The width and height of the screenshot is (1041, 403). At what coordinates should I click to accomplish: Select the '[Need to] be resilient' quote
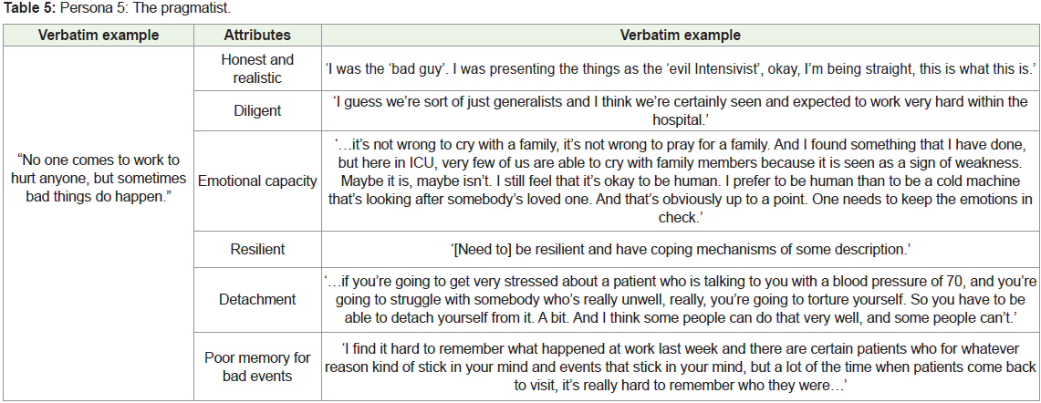[681, 248]
